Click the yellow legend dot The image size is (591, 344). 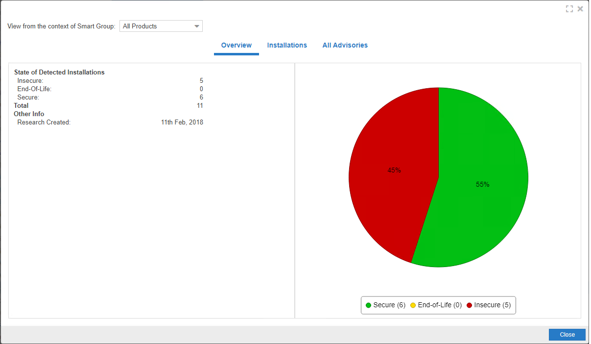413,305
